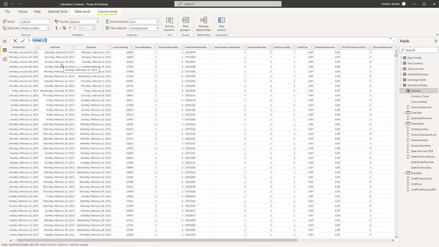Click CustomerKey cell 16982

coord(130,52)
